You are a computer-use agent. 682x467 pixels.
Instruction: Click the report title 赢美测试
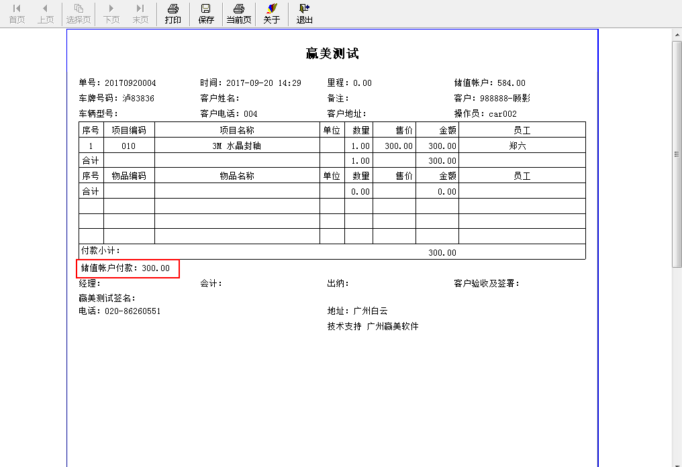pos(332,54)
